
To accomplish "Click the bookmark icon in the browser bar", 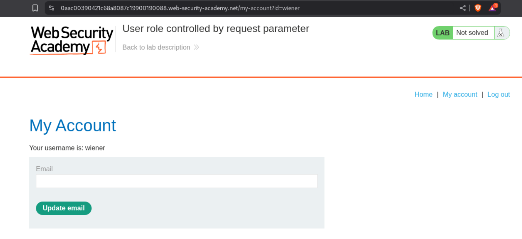I will point(35,8).
